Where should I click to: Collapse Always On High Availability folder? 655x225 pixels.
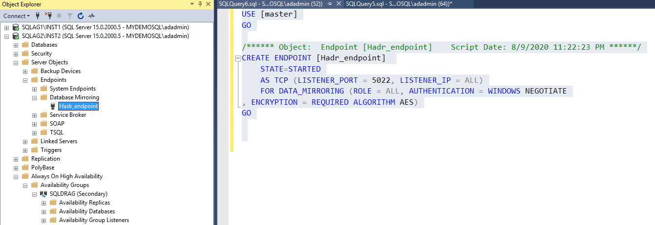click(x=16, y=176)
